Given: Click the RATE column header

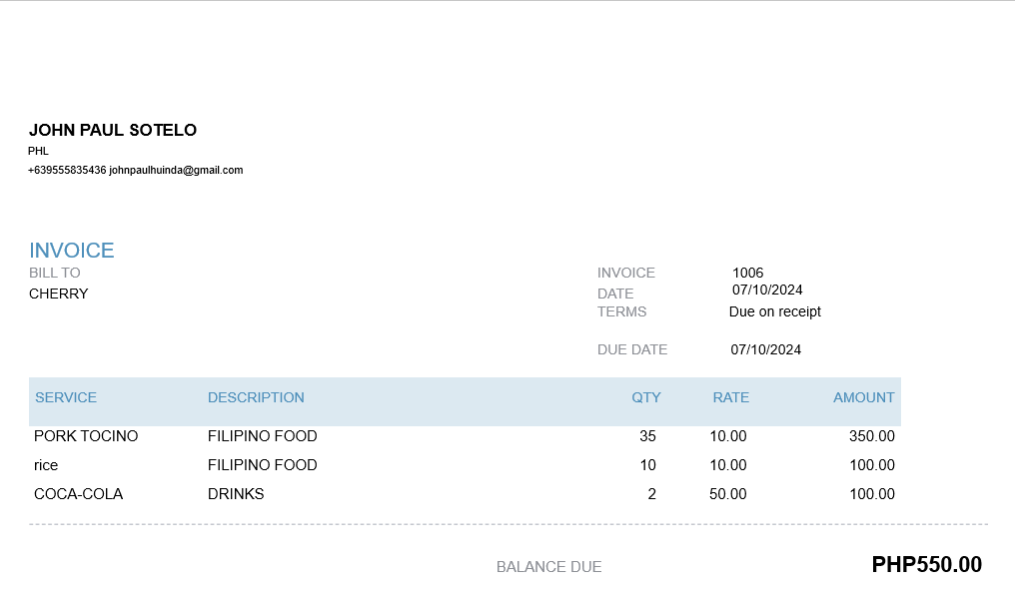Looking at the screenshot, I should pyautogui.click(x=730, y=397).
